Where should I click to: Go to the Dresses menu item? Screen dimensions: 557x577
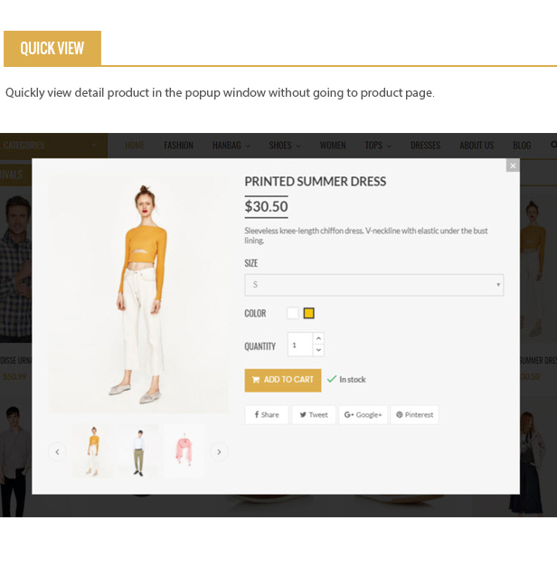coord(425,146)
